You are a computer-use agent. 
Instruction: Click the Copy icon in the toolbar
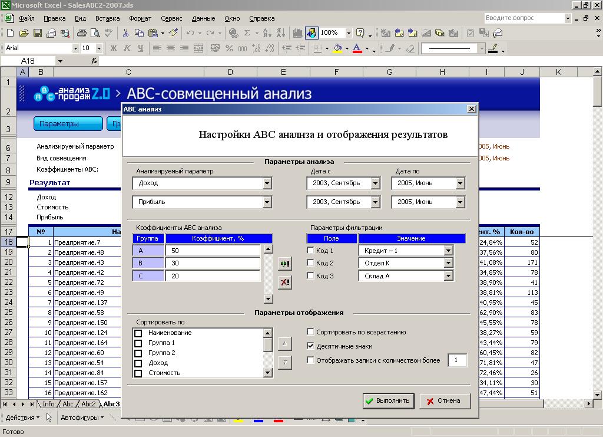(139, 33)
